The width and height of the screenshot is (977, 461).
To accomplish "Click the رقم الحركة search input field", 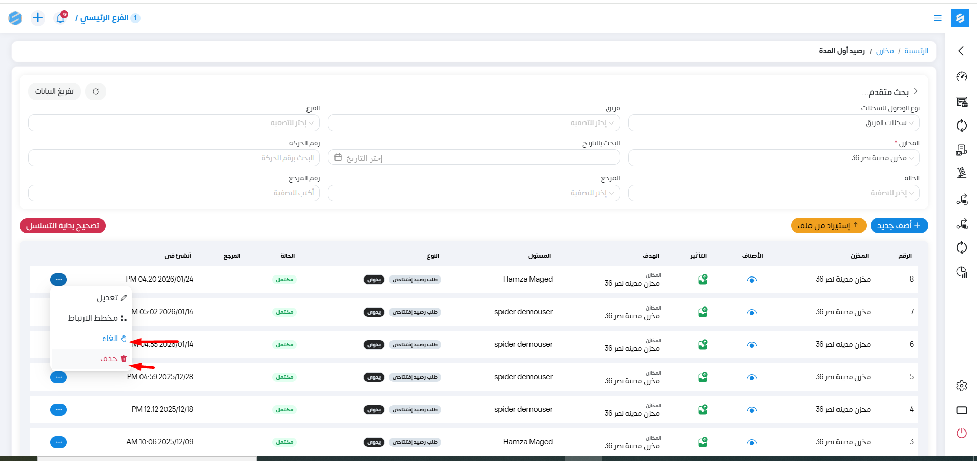I will pos(174,158).
